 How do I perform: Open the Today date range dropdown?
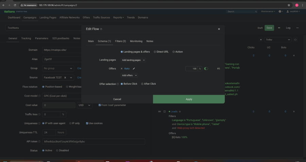(278, 40)
